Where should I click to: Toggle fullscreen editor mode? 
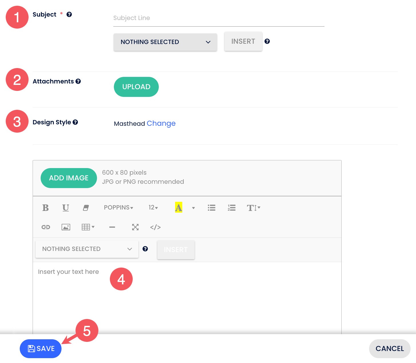point(135,227)
